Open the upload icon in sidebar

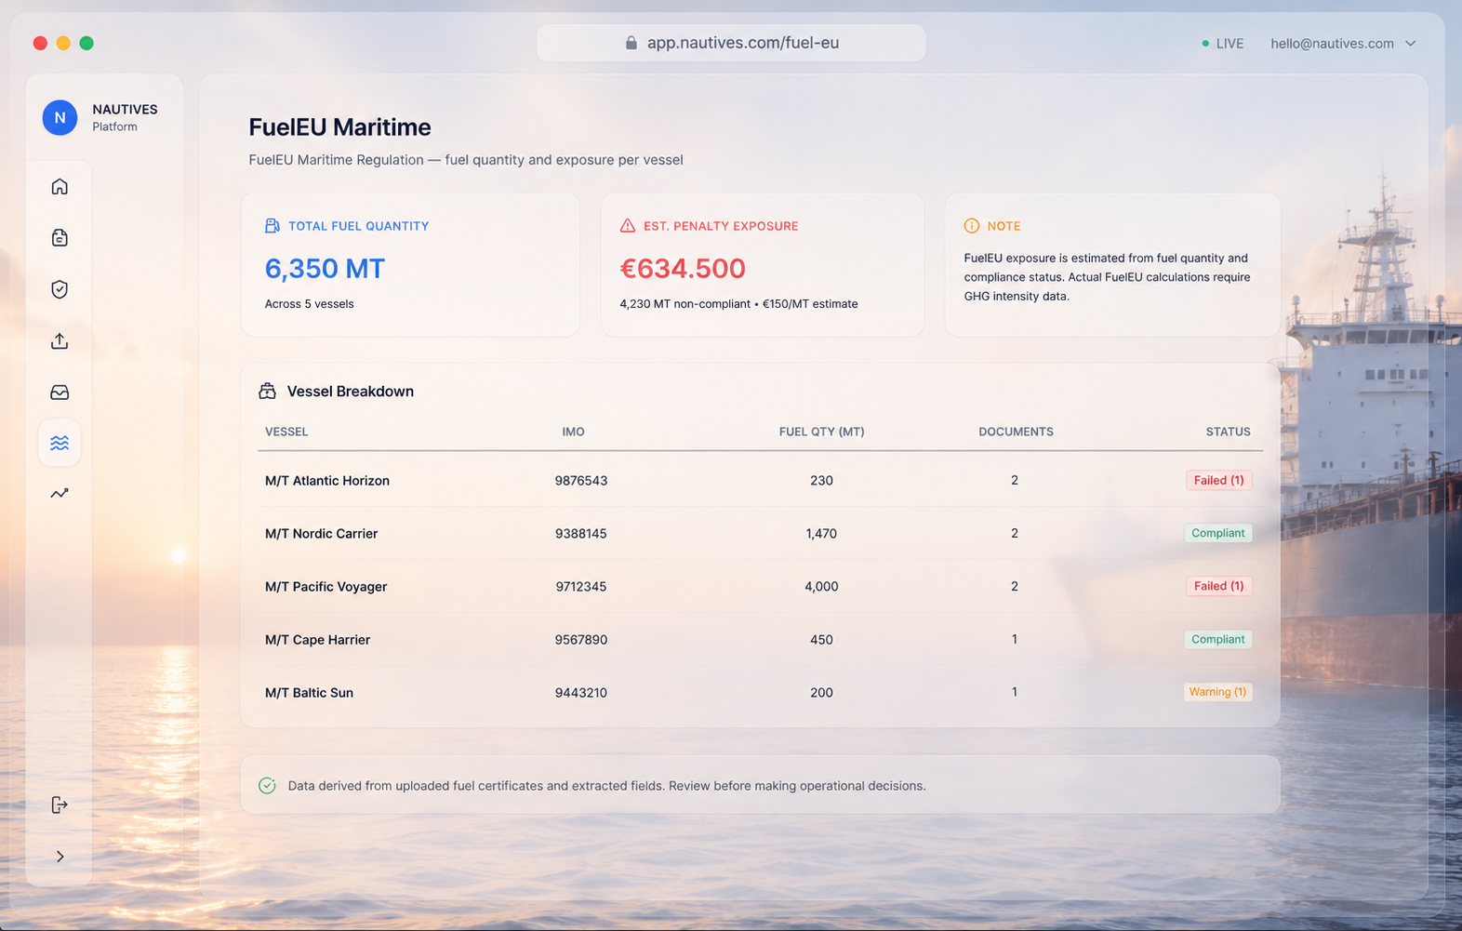[60, 341]
